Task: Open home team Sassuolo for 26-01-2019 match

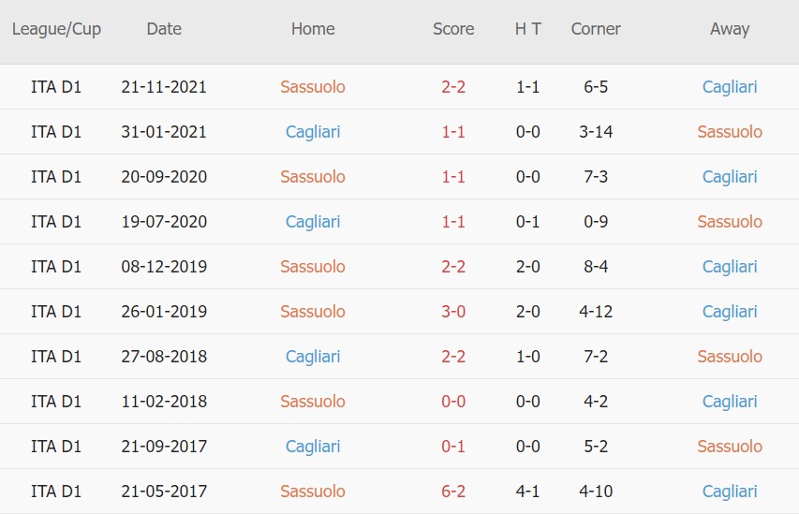Action: point(313,312)
